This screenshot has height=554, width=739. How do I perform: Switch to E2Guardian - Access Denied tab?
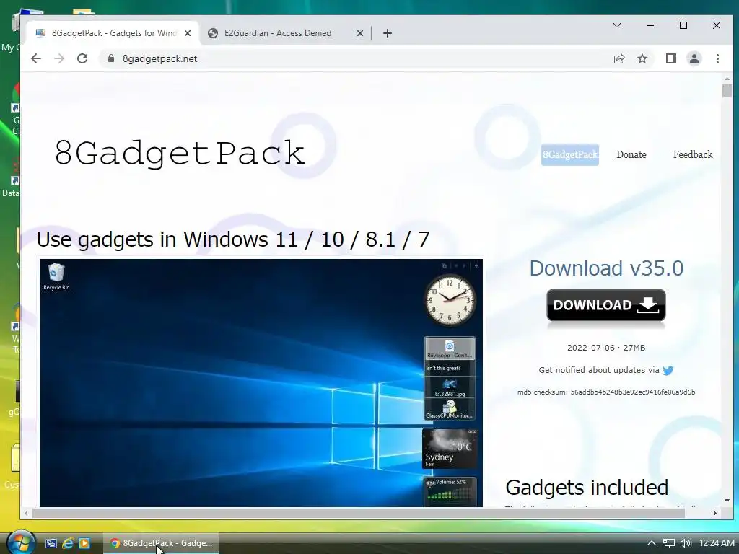pyautogui.click(x=286, y=33)
